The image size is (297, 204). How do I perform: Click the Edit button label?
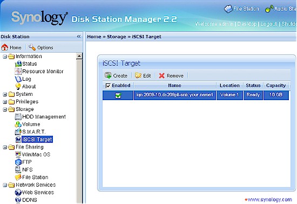click(x=147, y=76)
